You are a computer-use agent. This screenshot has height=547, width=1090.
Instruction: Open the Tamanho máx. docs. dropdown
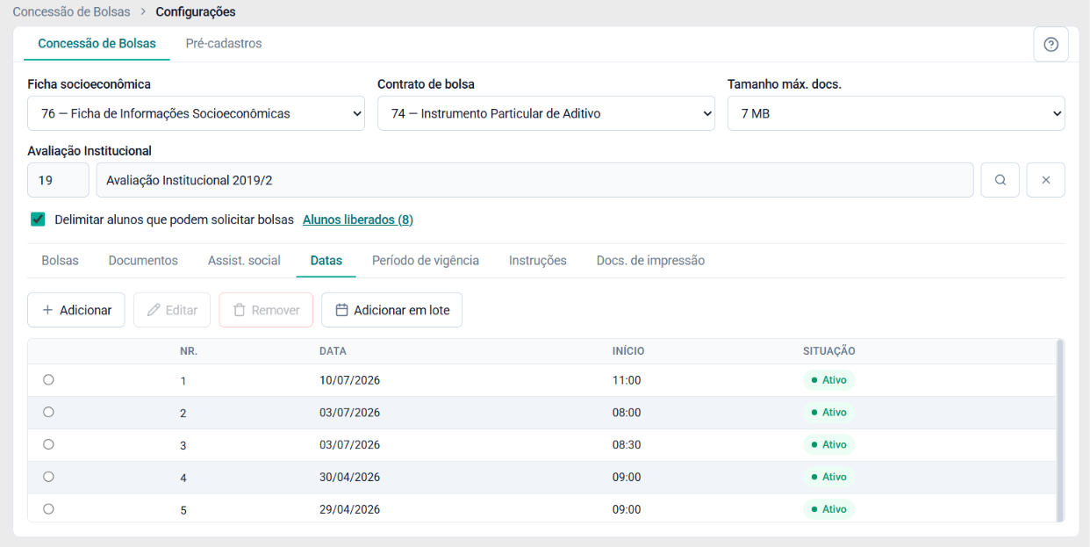click(x=896, y=113)
